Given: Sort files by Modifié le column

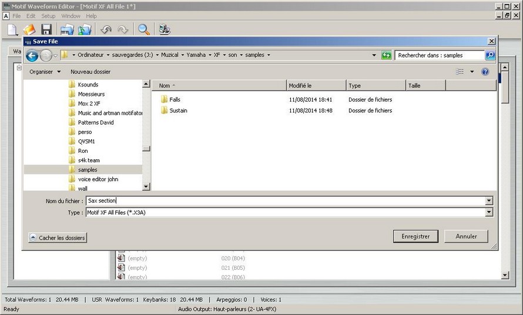Looking at the screenshot, I should 316,86.
